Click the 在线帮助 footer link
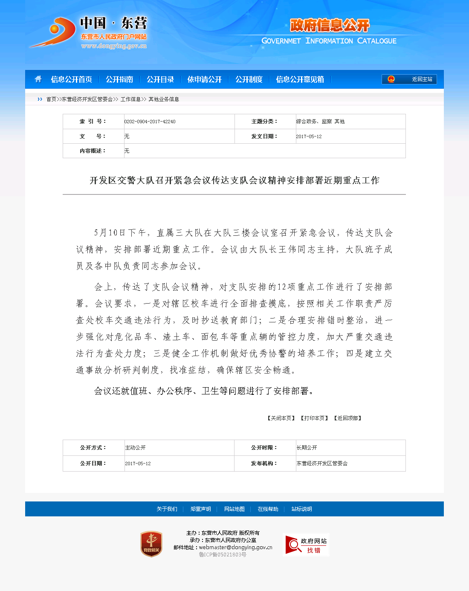 coord(268,509)
